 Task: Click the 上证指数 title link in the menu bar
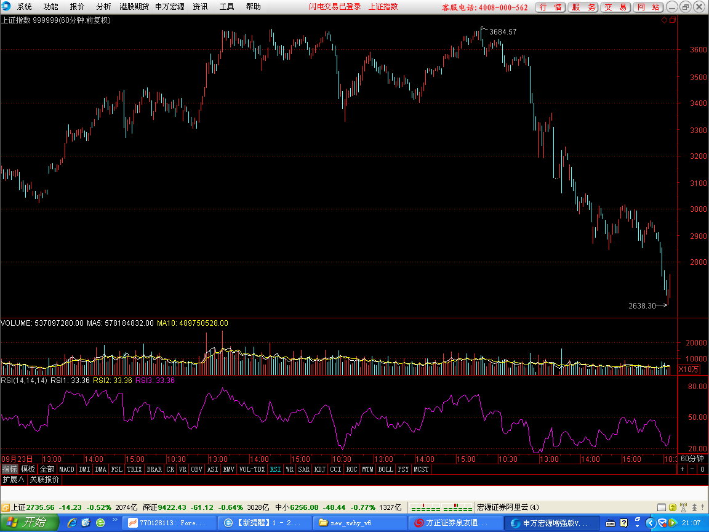click(383, 7)
